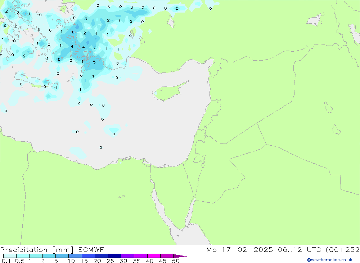Click the 25–30 mm navy legend swatch
360x263 pixels.
point(114,256)
